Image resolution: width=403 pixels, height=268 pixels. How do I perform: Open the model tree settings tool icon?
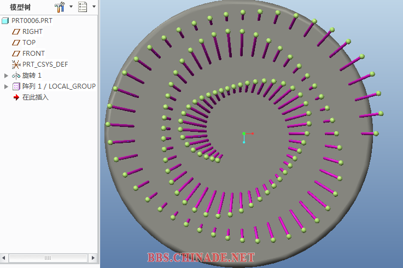tap(60, 7)
